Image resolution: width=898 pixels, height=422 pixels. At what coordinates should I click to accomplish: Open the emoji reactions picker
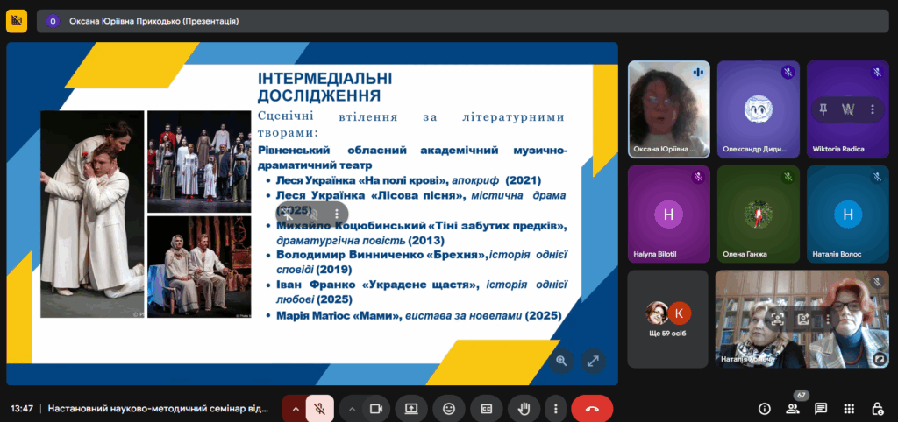pos(449,408)
